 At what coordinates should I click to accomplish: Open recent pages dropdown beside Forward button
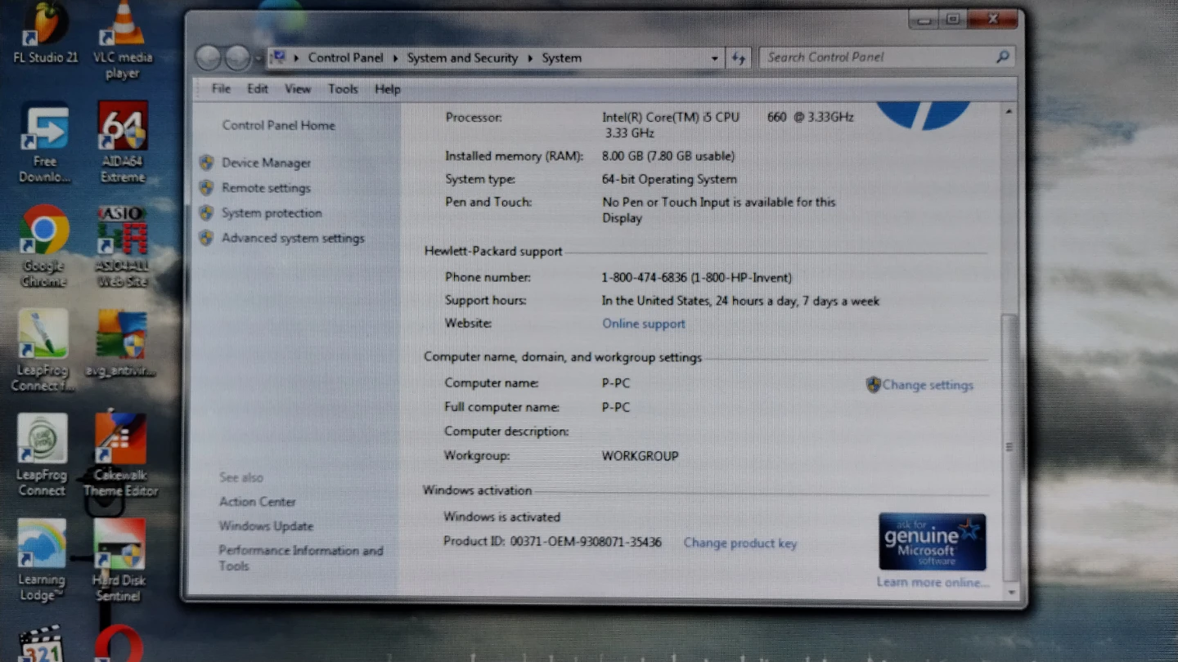[x=258, y=59]
